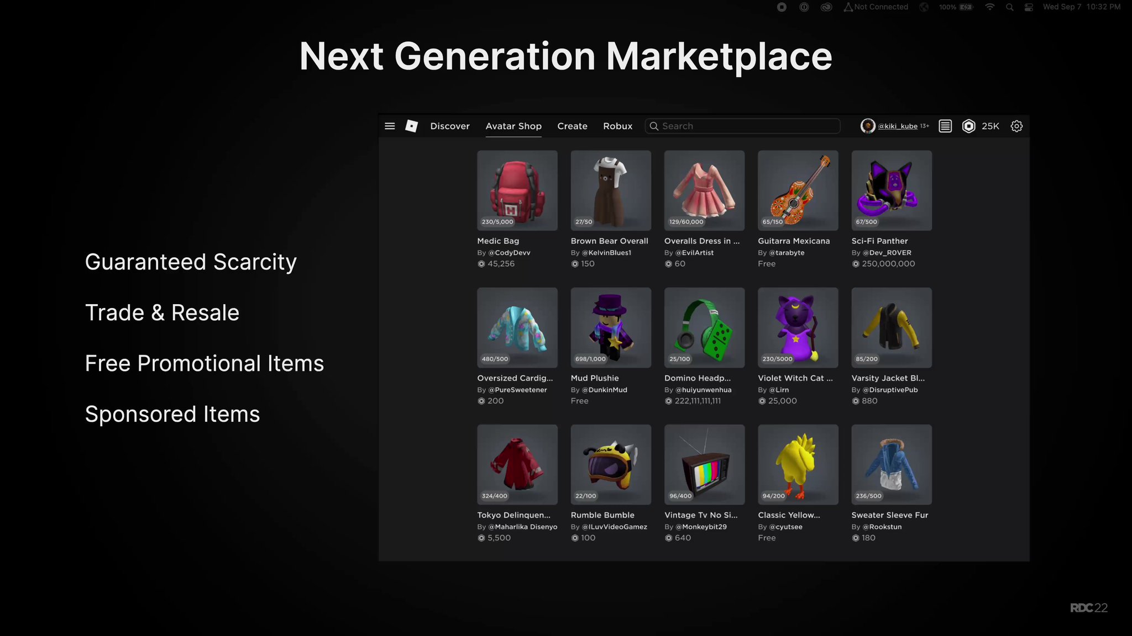Open the Tokyo Delinquent red coat thumbnail

517,464
